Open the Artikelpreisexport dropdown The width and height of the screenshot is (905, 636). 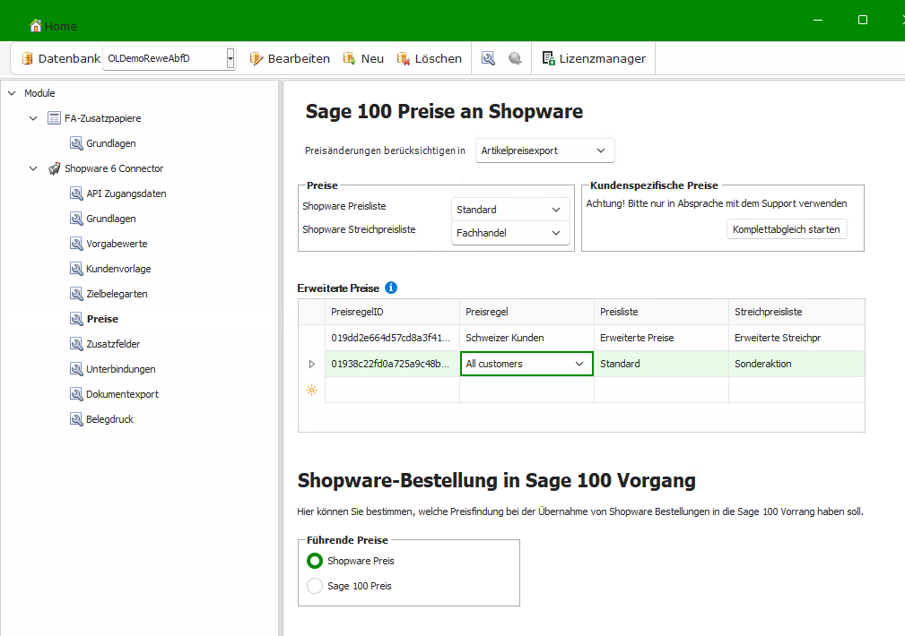pyautogui.click(x=544, y=150)
